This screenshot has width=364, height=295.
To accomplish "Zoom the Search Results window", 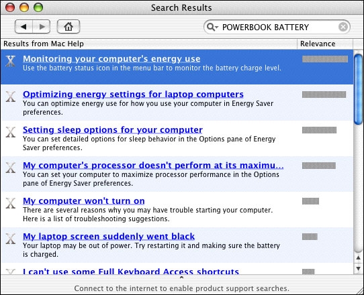I will point(38,7).
